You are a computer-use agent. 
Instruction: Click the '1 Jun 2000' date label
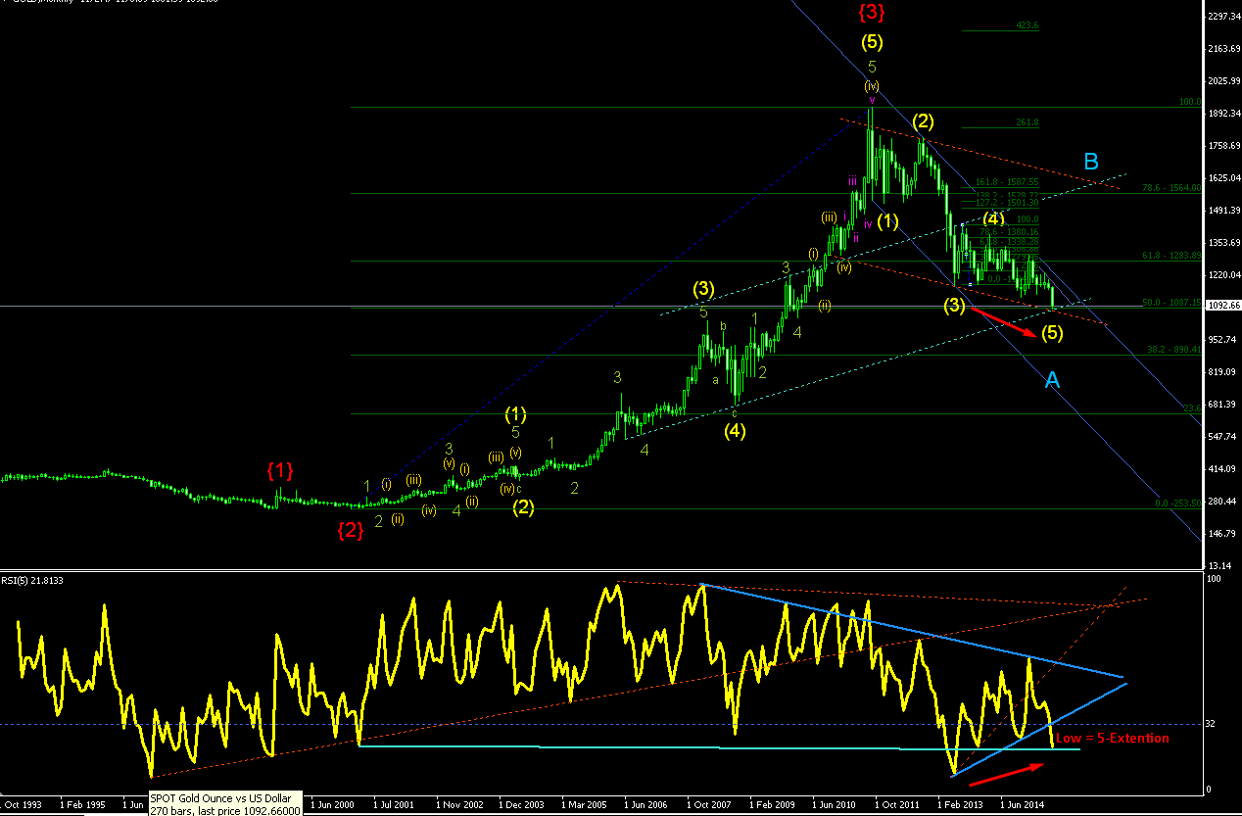tap(333, 803)
